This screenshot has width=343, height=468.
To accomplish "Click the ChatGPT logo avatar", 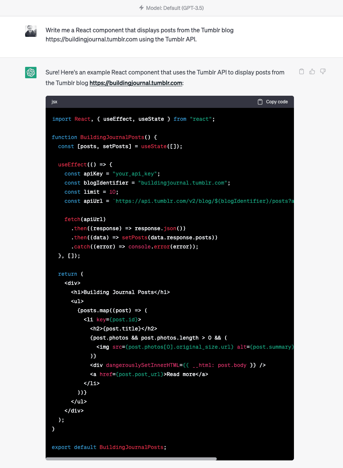I will (x=31, y=72).
